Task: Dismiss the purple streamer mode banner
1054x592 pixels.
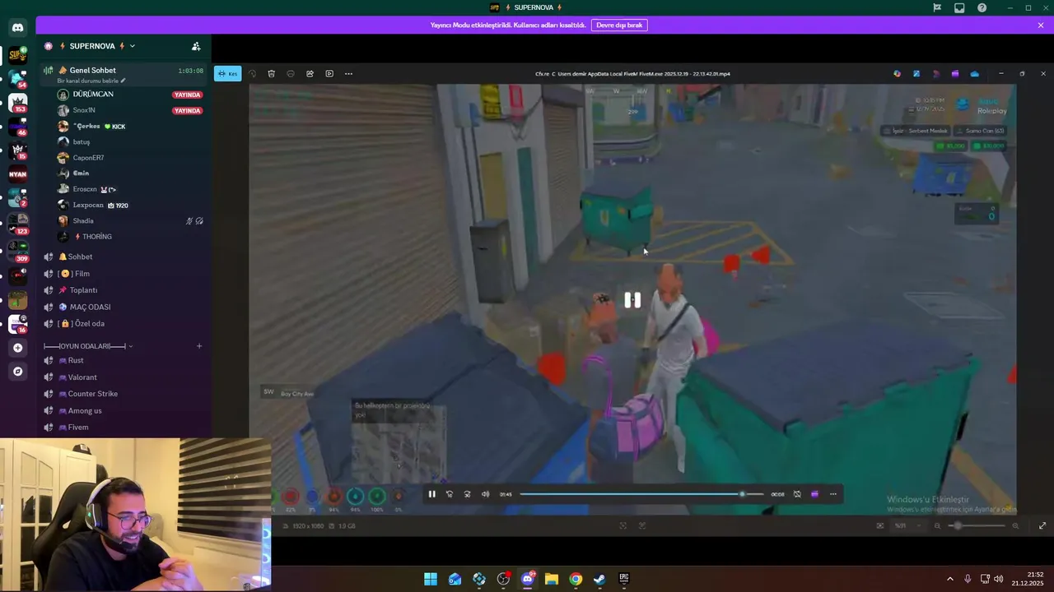Action: point(1041,25)
